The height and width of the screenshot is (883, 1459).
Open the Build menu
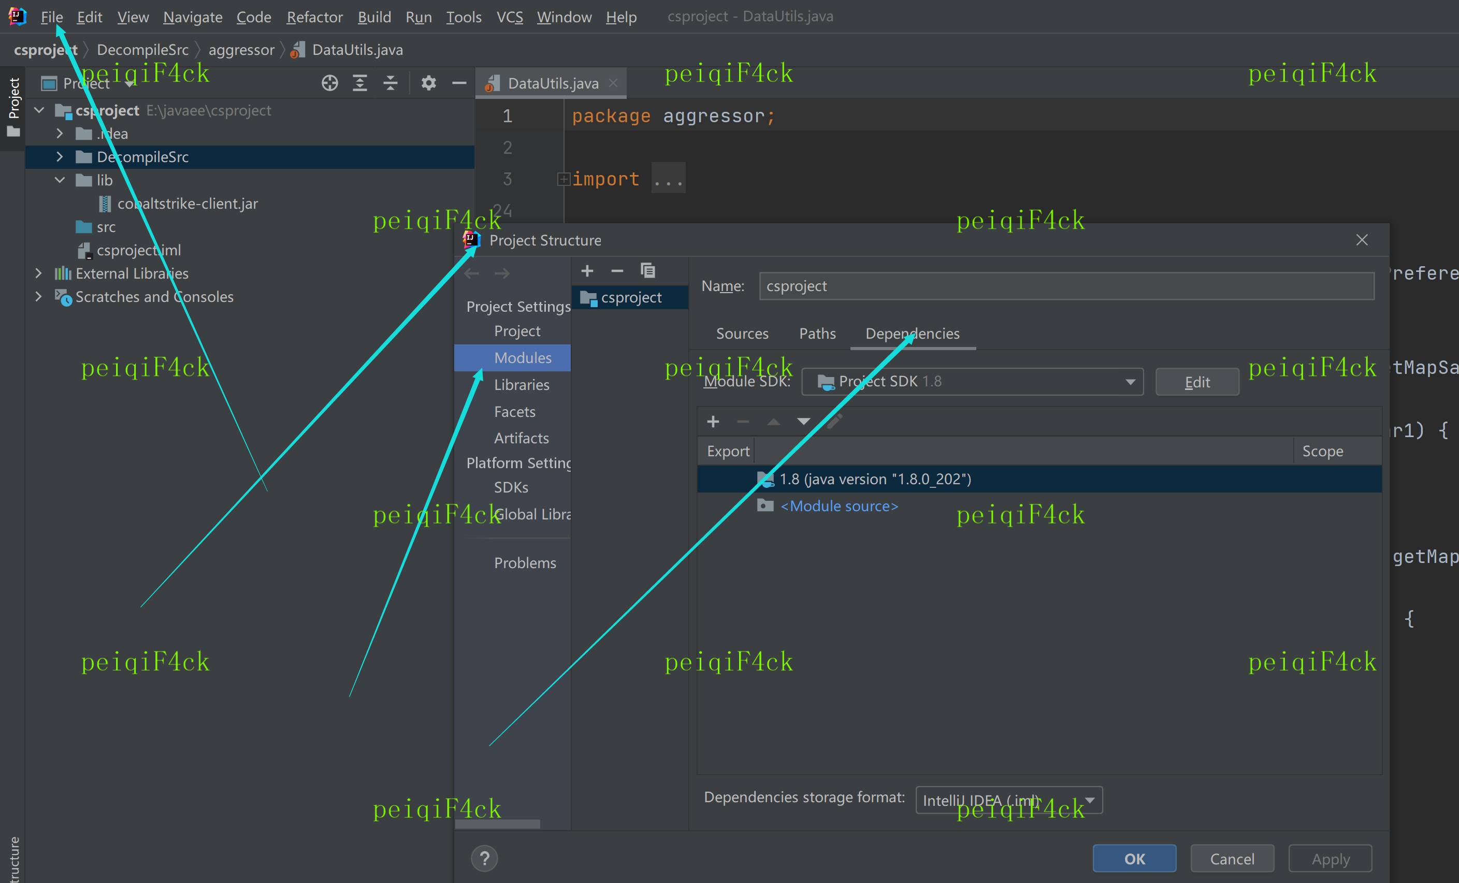[x=374, y=17]
